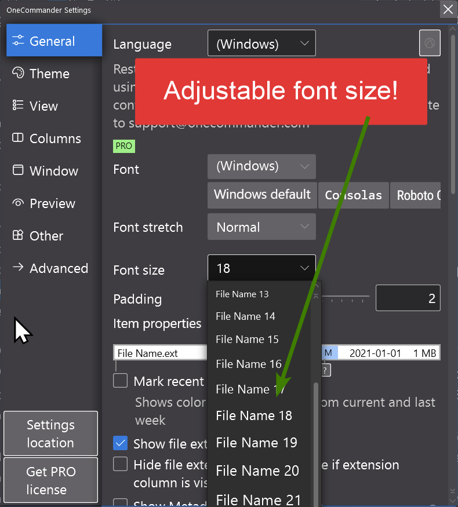Image resolution: width=458 pixels, height=507 pixels.
Task: Open the Language dropdown
Action: [x=261, y=43]
